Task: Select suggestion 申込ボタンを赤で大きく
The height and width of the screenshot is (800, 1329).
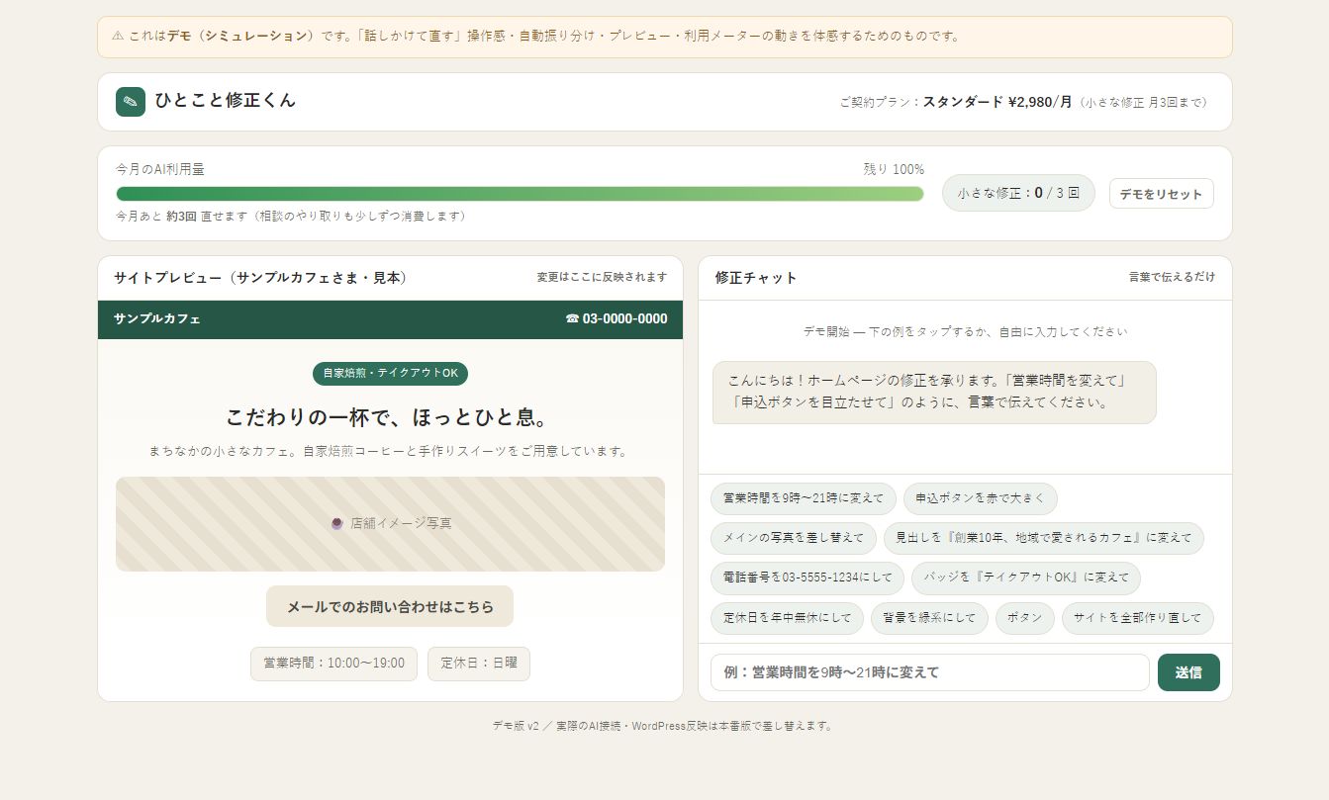Action: pos(981,498)
